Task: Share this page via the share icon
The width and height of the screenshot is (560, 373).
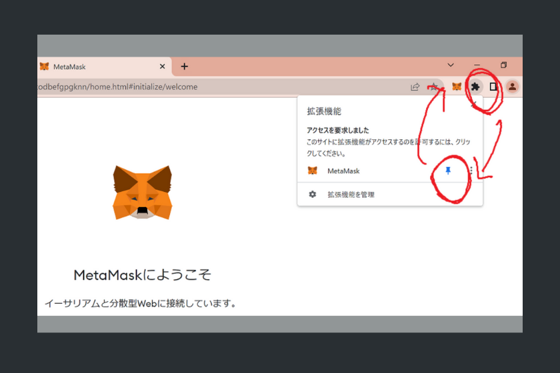Action: coord(415,87)
